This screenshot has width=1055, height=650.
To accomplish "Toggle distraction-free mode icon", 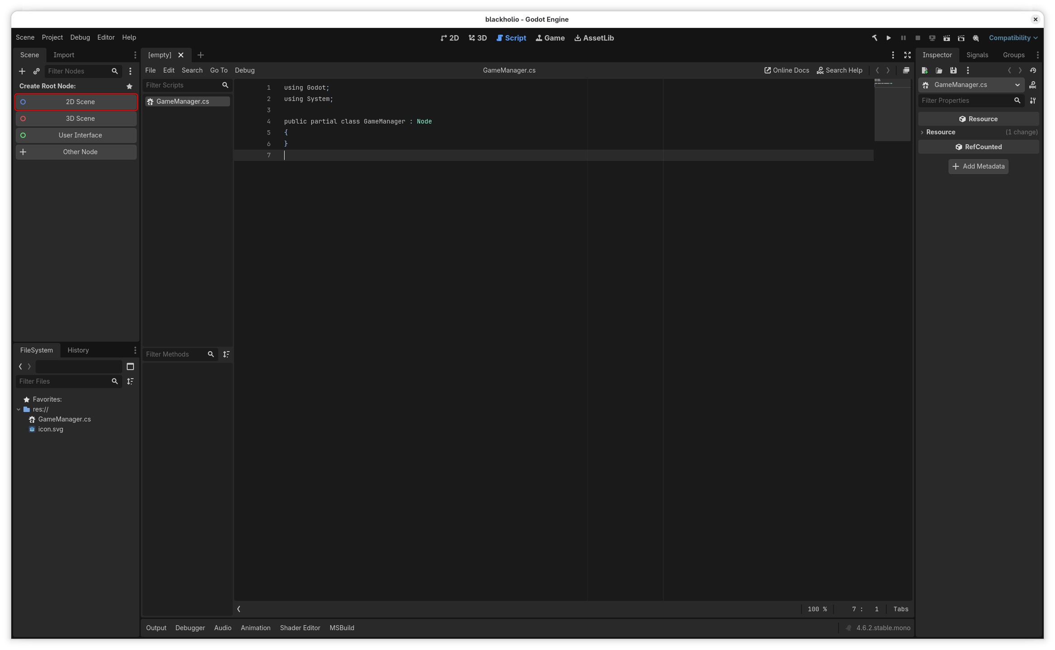I will click(908, 55).
